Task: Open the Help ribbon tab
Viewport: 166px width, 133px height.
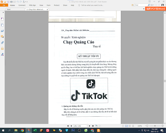Action: [x=72, y=5]
